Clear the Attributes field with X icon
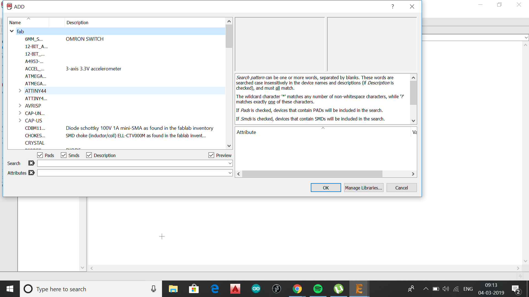The image size is (529, 297). (31, 173)
